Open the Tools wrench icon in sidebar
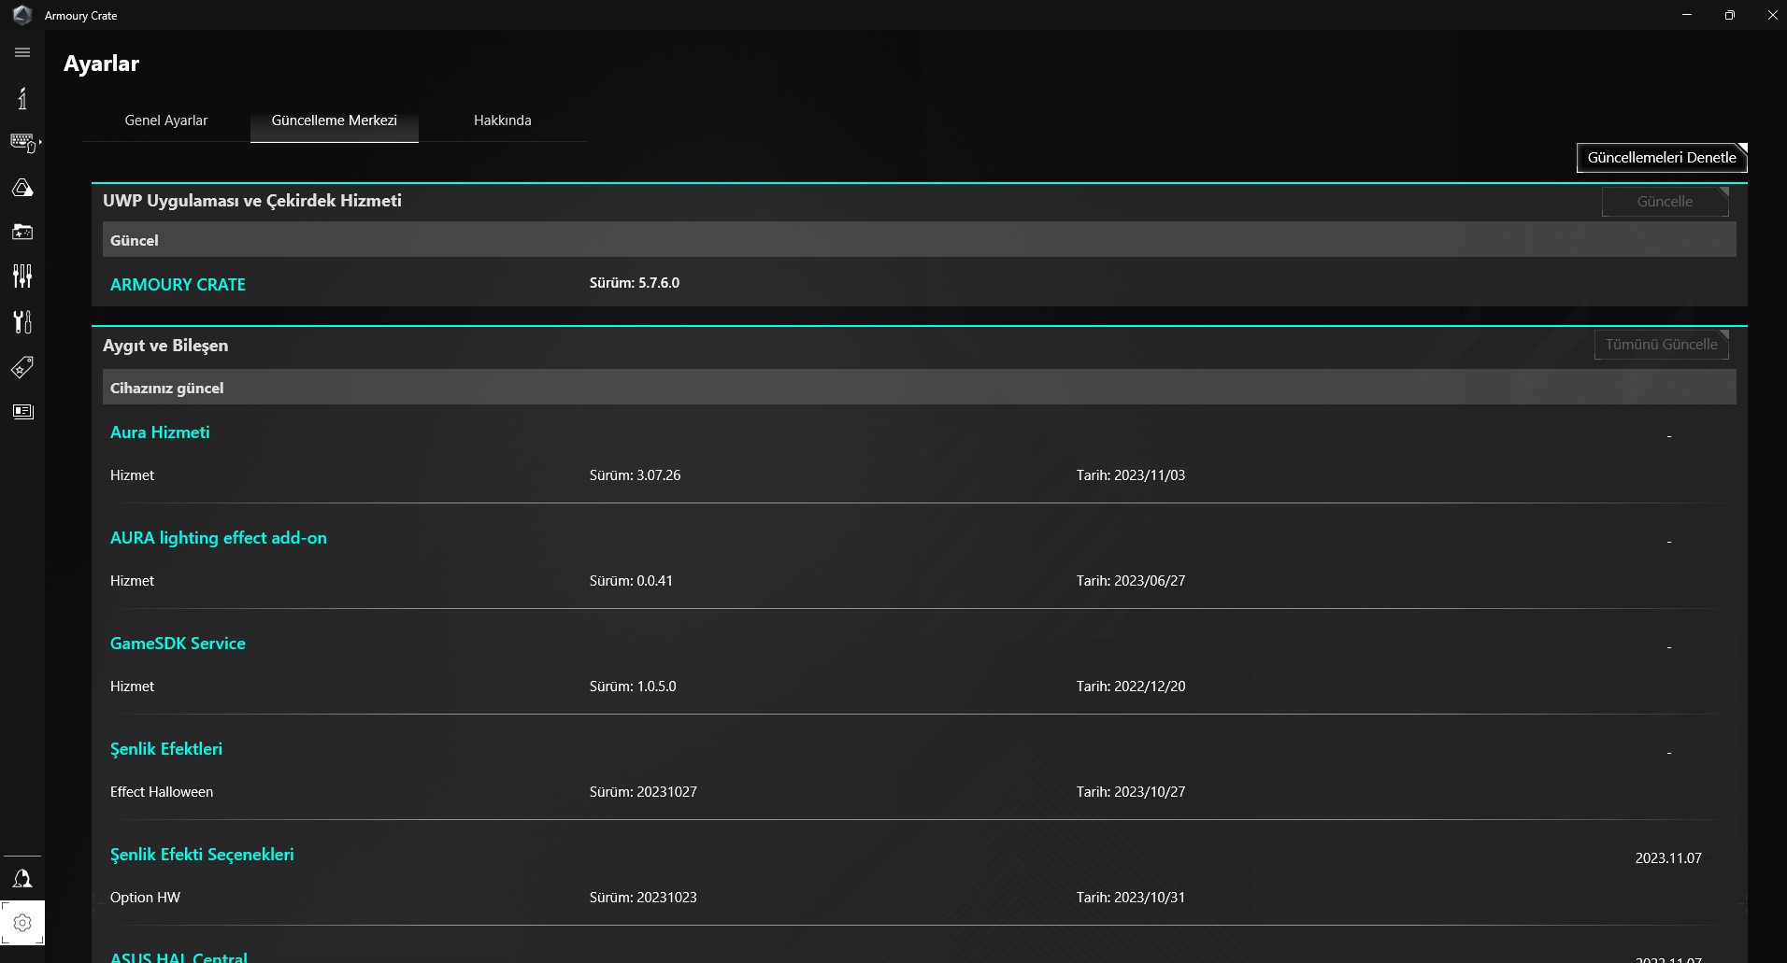This screenshot has height=963, width=1787. click(22, 321)
